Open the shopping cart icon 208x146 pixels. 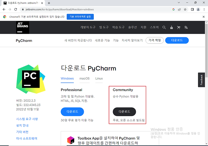(179, 27)
